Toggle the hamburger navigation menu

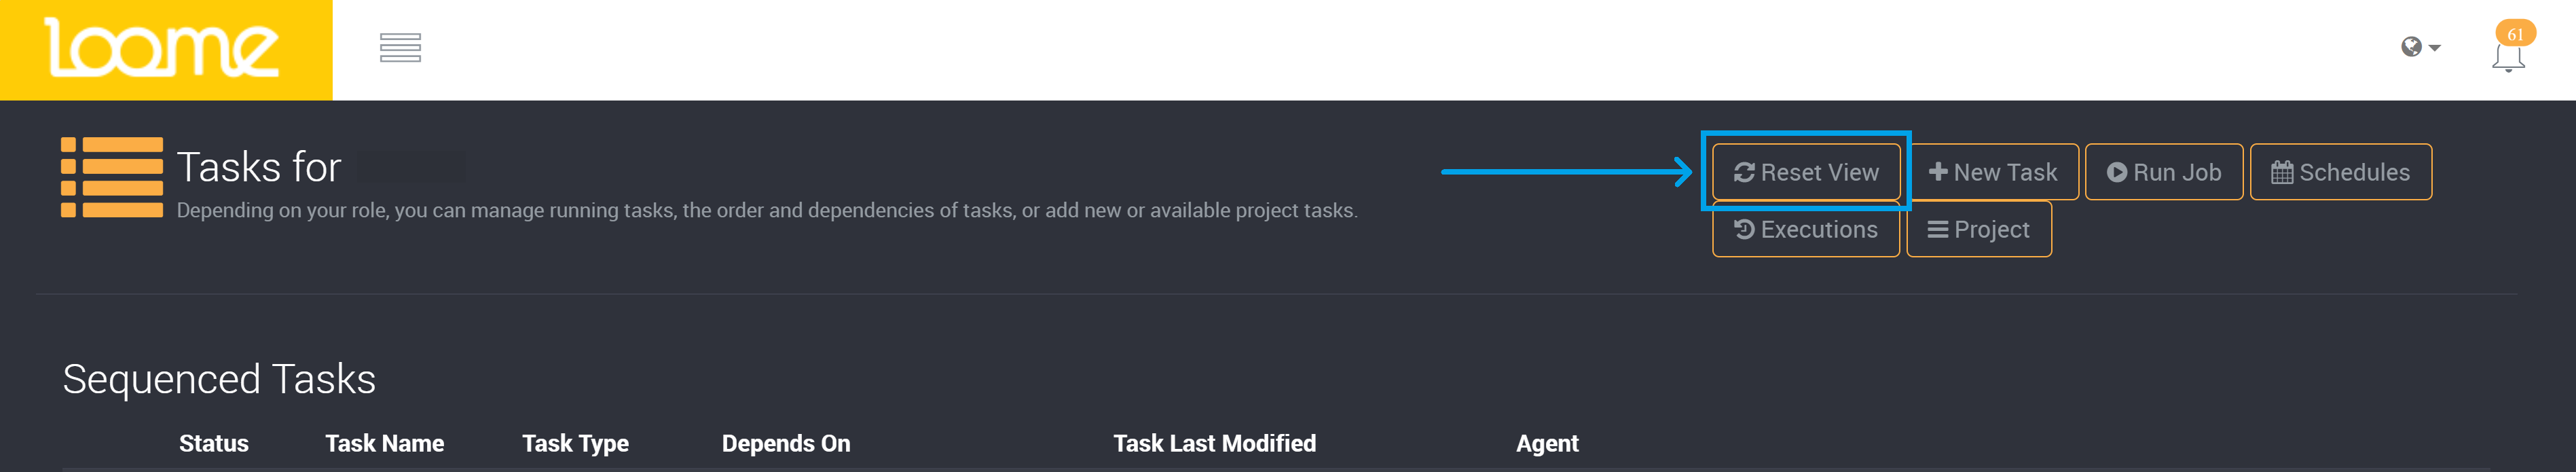click(400, 48)
